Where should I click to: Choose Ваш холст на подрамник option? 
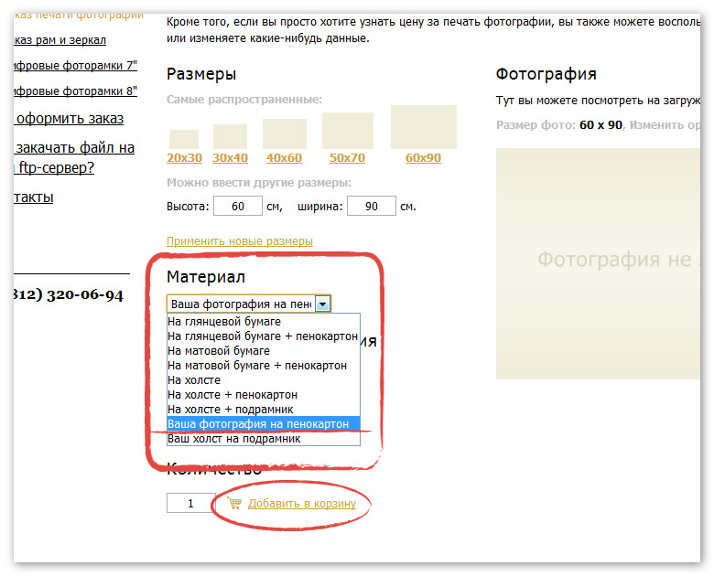(x=264, y=438)
